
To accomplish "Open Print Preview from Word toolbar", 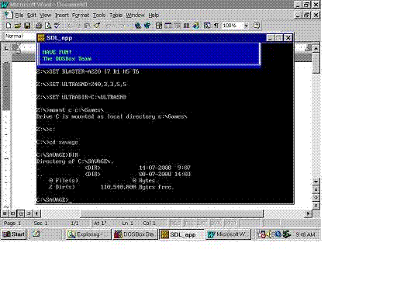I will pyautogui.click(x=48, y=26).
